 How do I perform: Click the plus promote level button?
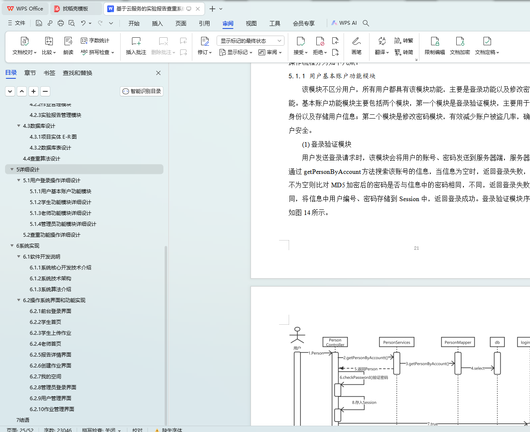click(x=34, y=91)
